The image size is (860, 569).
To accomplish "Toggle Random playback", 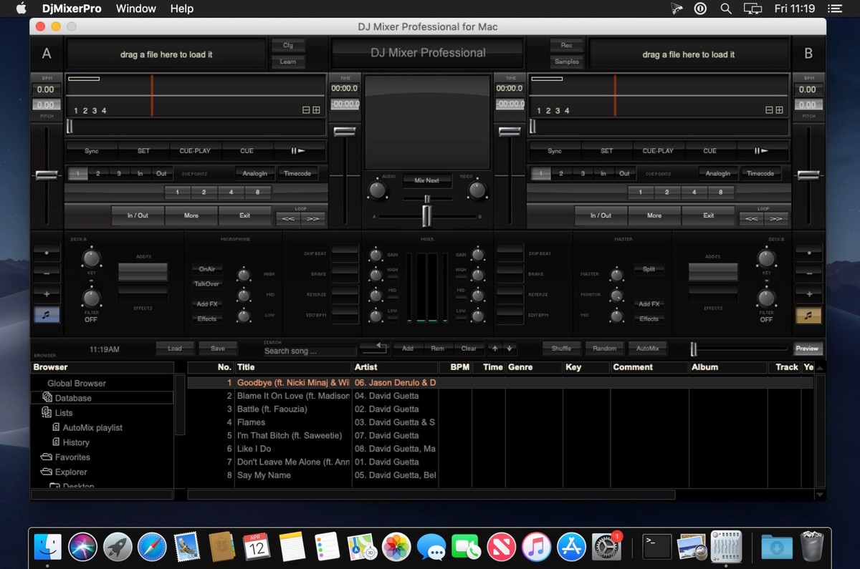I will point(604,349).
